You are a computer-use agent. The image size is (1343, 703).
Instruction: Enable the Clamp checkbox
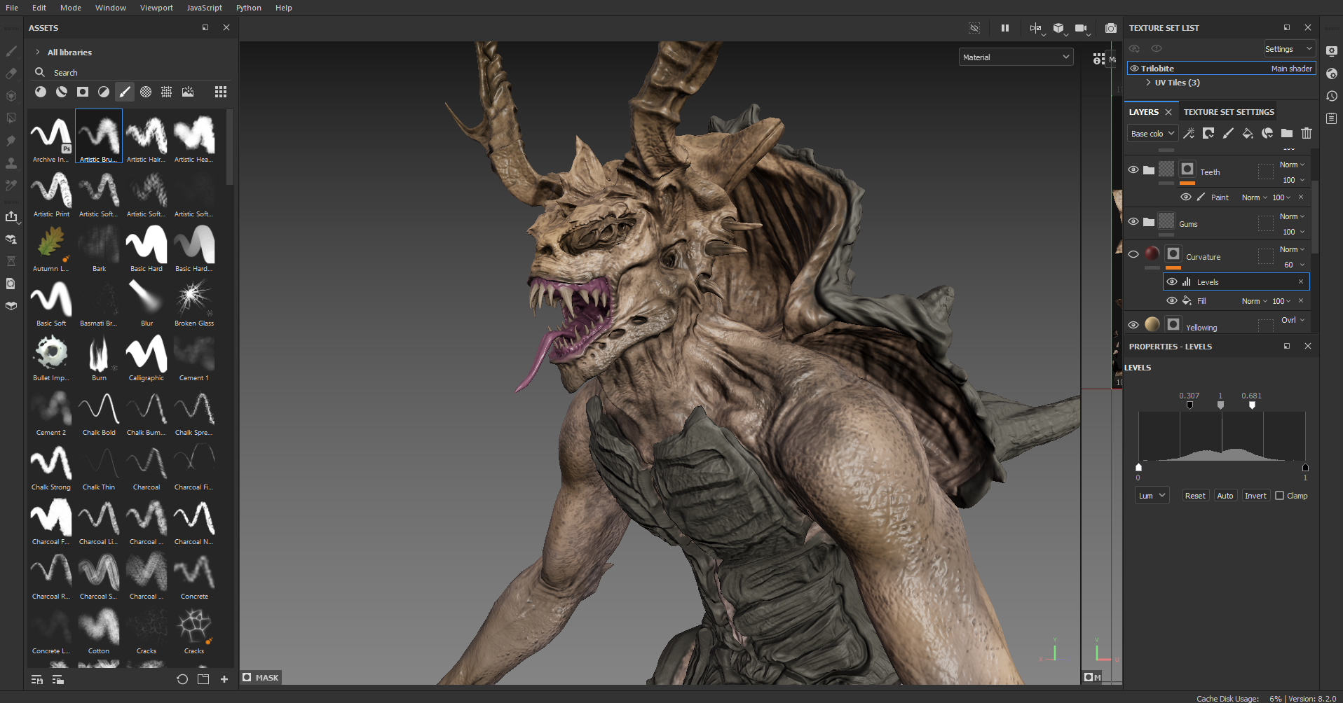pyautogui.click(x=1279, y=496)
